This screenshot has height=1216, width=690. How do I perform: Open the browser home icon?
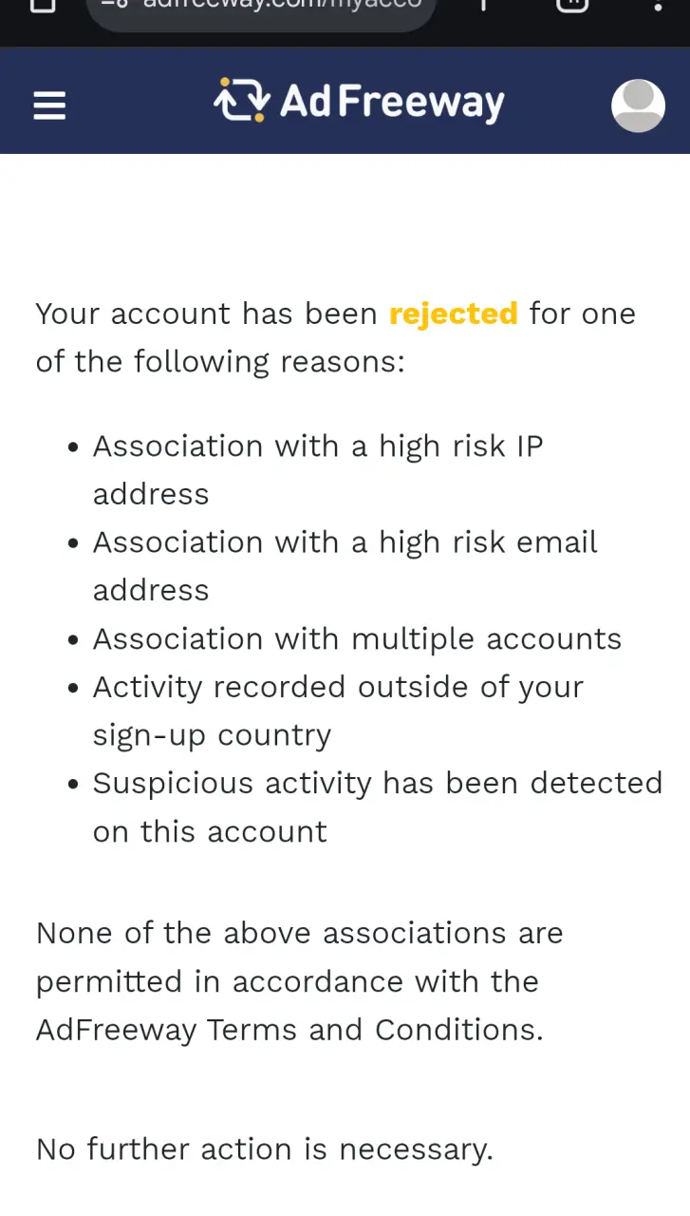coord(44,4)
